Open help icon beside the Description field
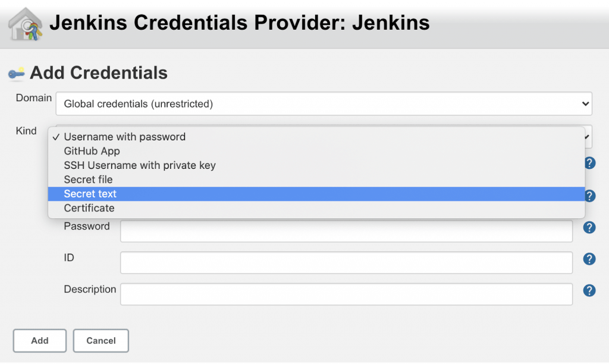Screen dimensions: 609x364 coord(589,290)
